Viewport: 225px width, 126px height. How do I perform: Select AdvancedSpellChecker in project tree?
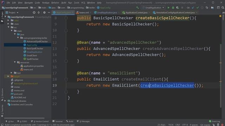pyautogui.click(x=37, y=41)
